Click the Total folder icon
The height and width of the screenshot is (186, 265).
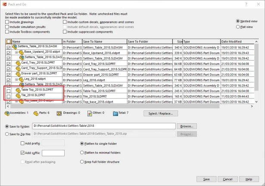115,113
